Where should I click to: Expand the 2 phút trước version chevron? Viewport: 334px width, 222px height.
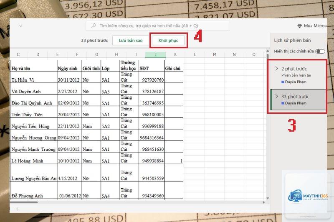[x=276, y=68]
